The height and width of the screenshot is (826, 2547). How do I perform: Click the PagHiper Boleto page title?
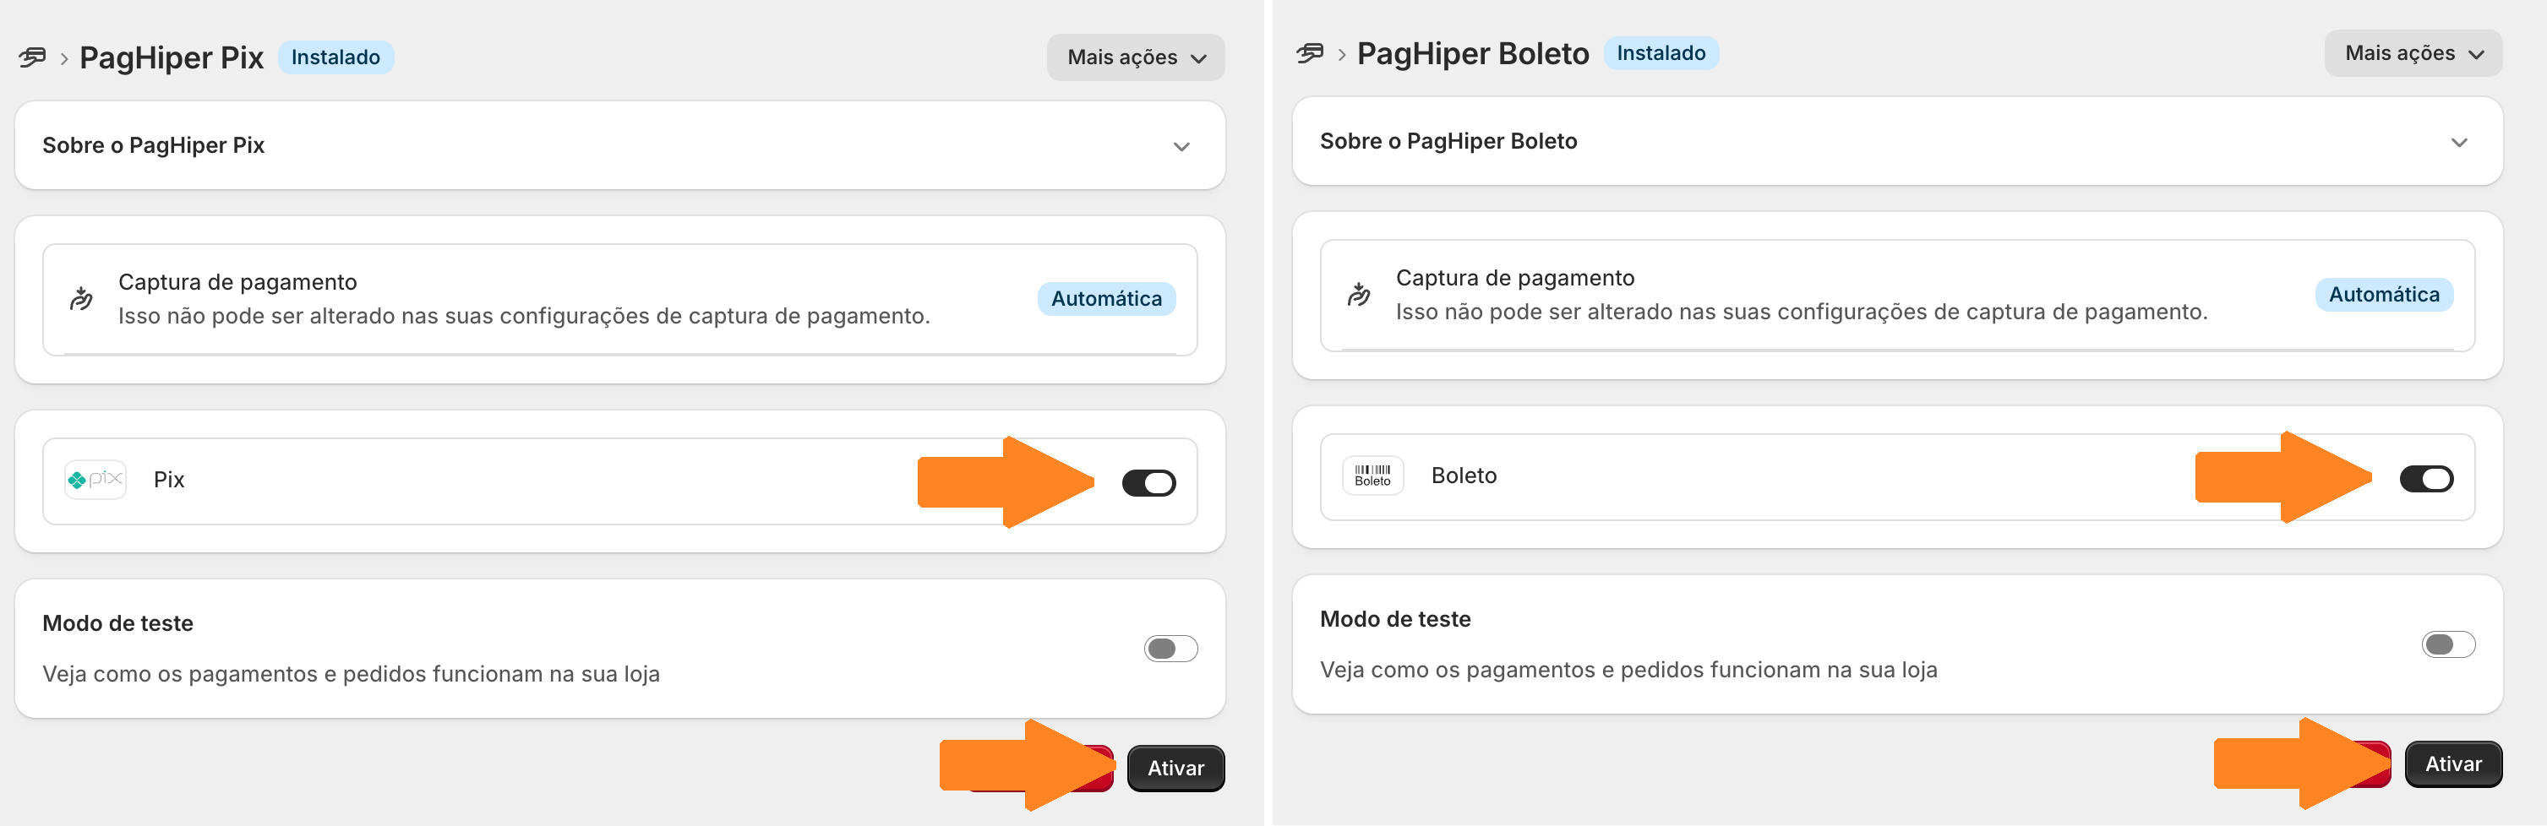1473,53
